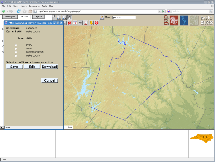The height and width of the screenshot is (162, 215).
Task: Click the Cancel button in dialog
Action: [x=49, y=80]
